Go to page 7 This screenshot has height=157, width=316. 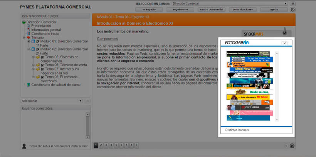point(126,145)
